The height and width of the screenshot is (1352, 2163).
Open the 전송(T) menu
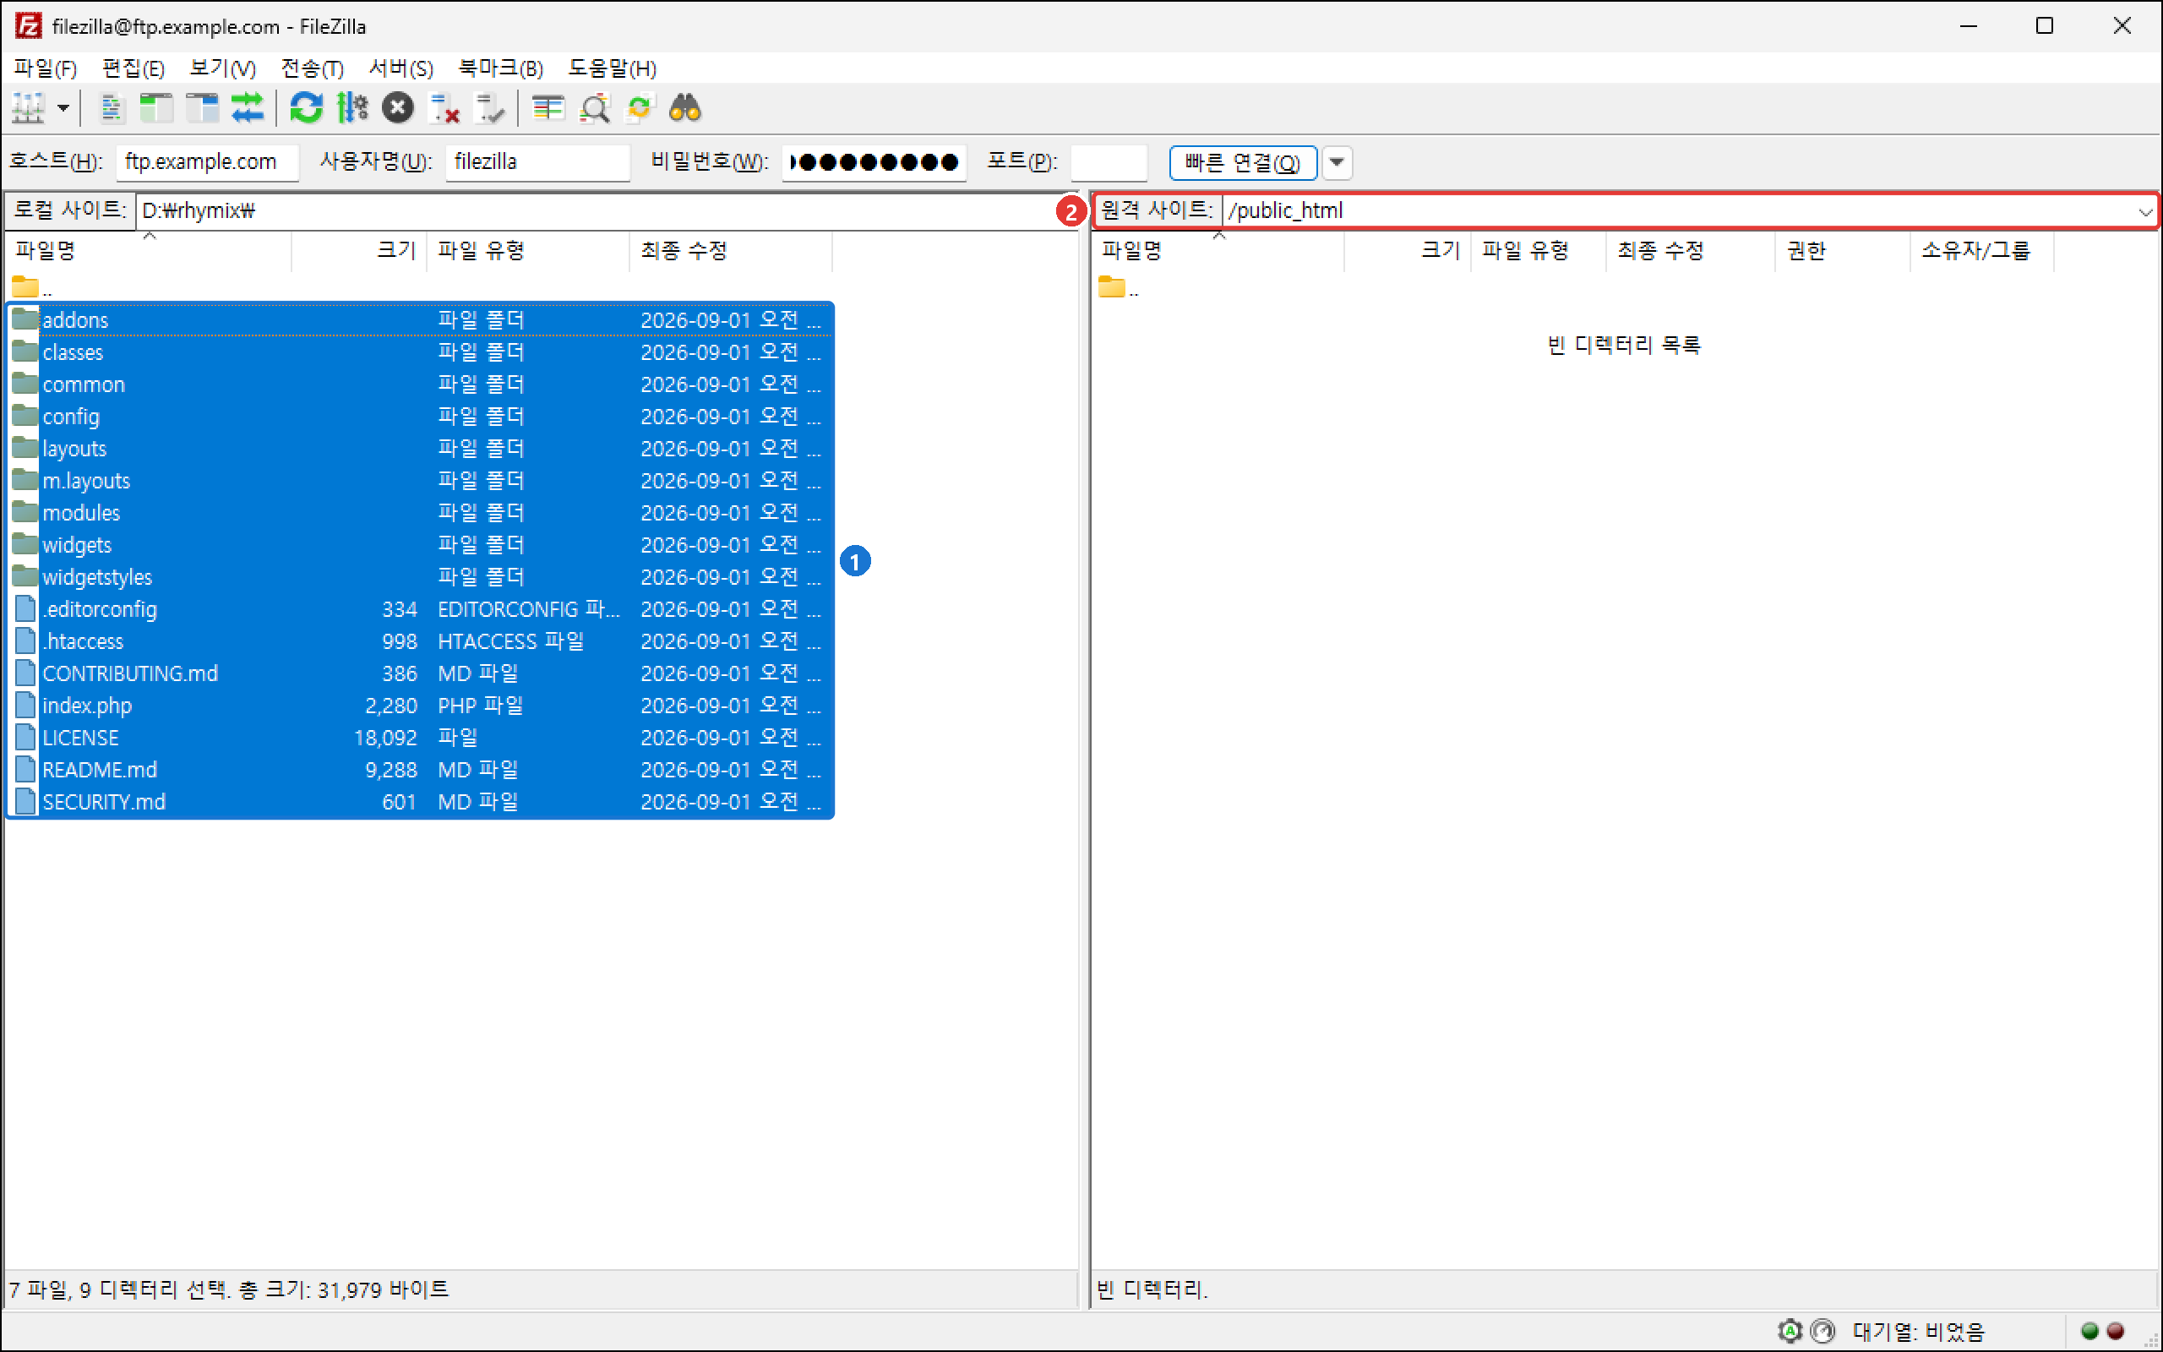coord(312,68)
